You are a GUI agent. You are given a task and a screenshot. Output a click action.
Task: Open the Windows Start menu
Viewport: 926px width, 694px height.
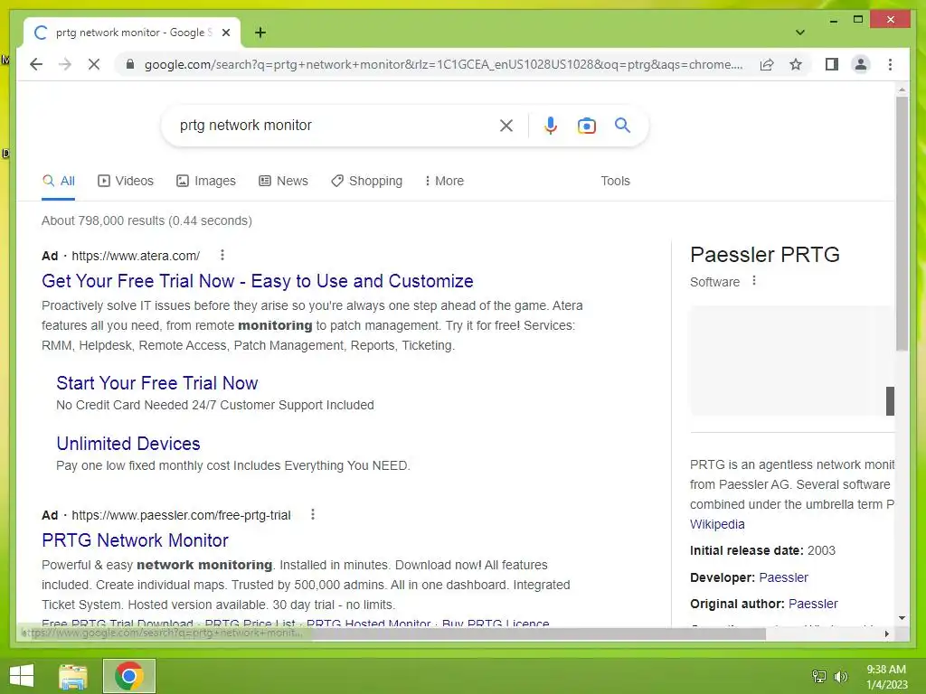coord(22,676)
